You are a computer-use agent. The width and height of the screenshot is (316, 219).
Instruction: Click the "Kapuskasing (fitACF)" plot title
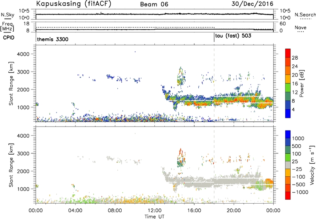point(73,4)
